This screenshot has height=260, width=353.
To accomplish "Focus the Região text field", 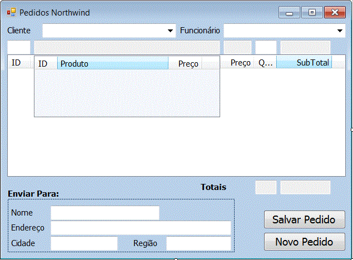I will pos(198,243).
